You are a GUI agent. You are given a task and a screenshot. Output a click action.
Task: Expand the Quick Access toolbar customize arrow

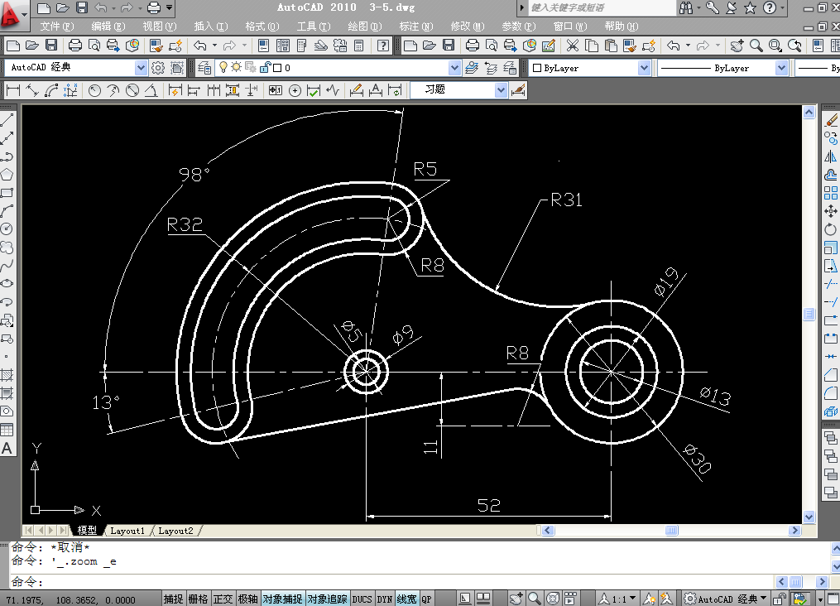point(170,7)
